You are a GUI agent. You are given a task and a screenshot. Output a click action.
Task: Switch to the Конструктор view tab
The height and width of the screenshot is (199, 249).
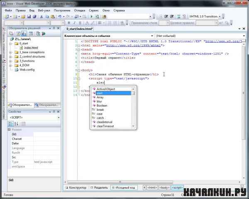click(x=76, y=187)
